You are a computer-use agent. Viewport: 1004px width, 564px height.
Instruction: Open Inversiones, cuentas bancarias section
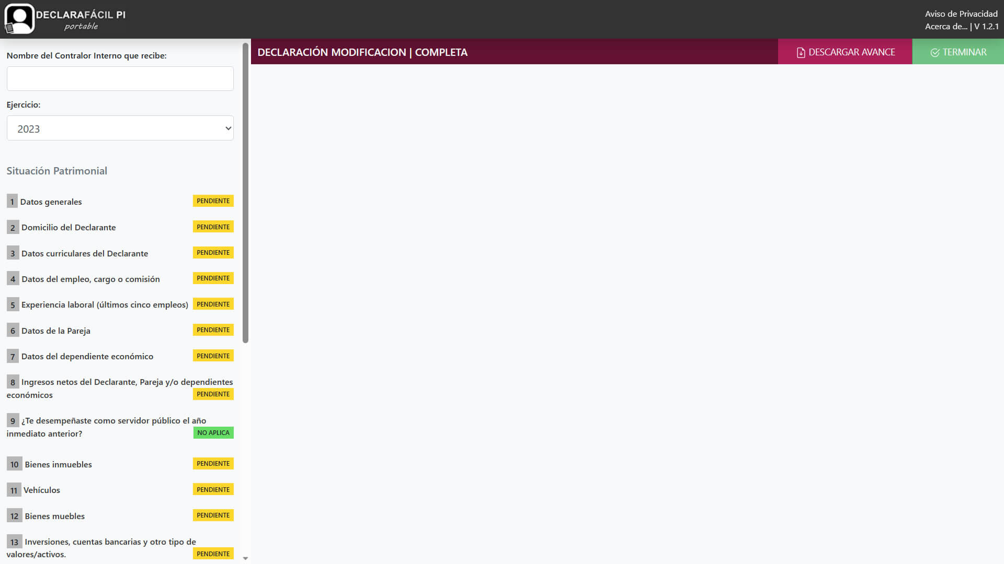[x=101, y=548]
